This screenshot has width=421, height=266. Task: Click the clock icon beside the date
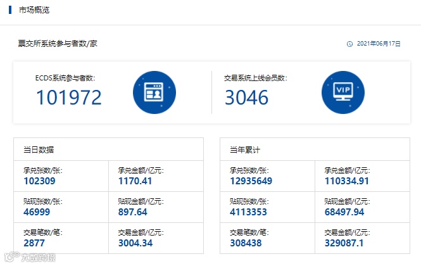click(x=349, y=44)
